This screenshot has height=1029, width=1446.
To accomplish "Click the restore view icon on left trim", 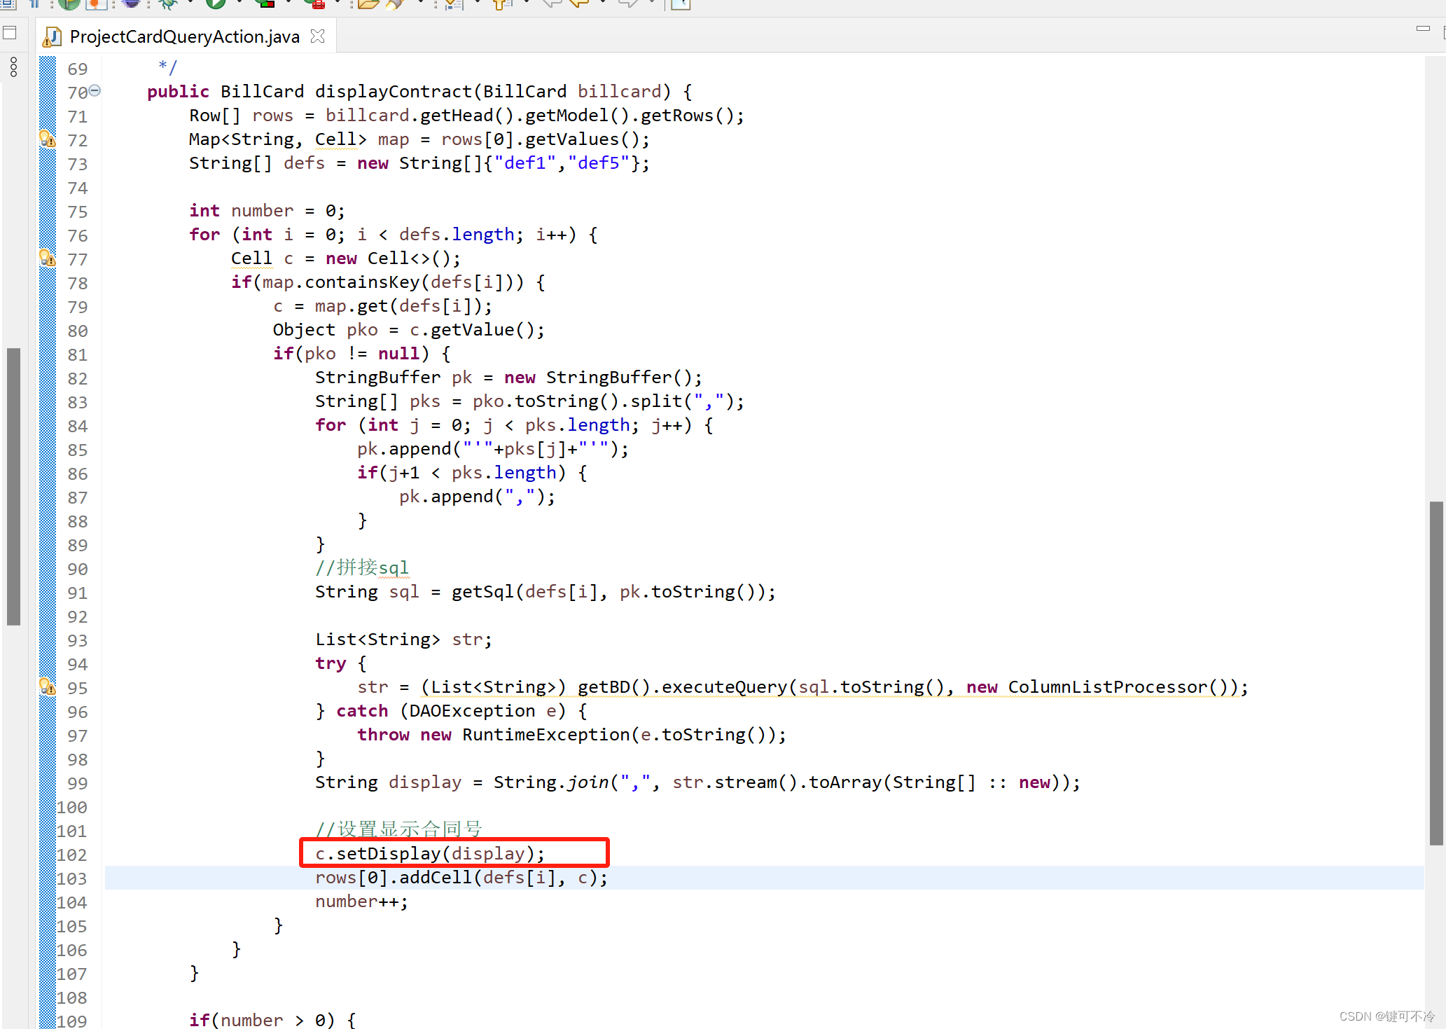I will point(10,33).
